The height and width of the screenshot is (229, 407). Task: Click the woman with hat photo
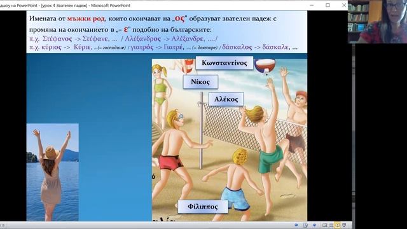point(52,172)
